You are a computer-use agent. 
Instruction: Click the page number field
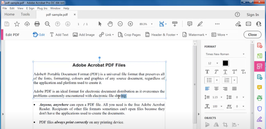point(79,24)
